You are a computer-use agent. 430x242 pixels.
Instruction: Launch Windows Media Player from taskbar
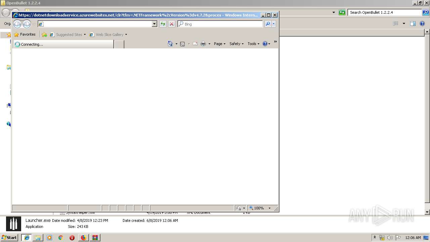49,237
